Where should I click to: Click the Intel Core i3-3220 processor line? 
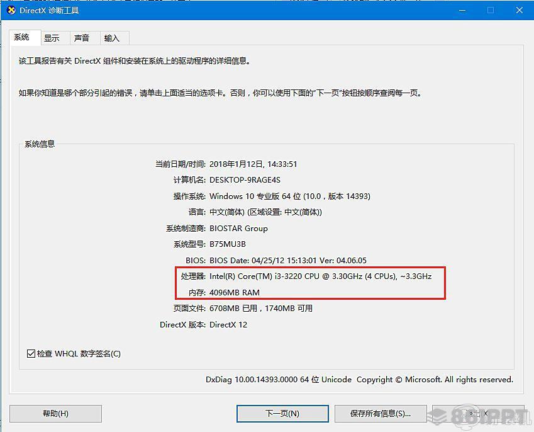pos(321,276)
